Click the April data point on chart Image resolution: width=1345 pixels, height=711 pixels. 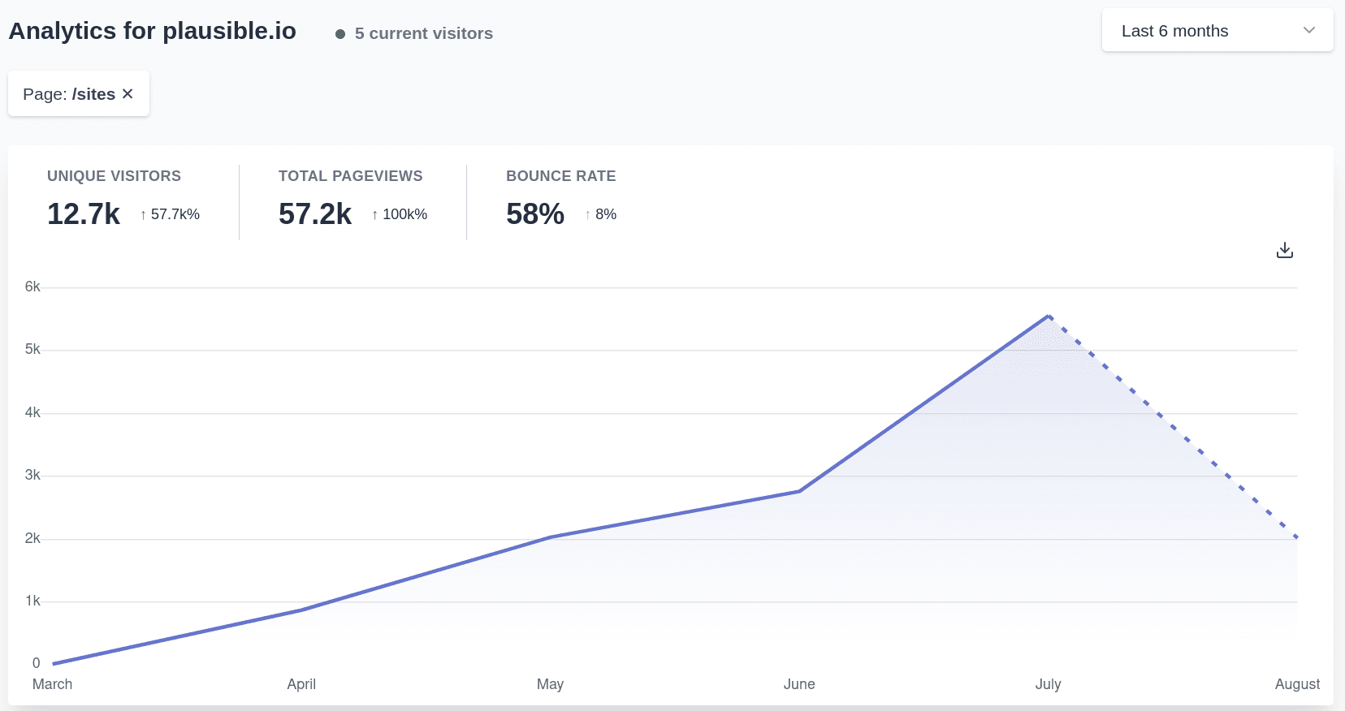[x=301, y=610]
